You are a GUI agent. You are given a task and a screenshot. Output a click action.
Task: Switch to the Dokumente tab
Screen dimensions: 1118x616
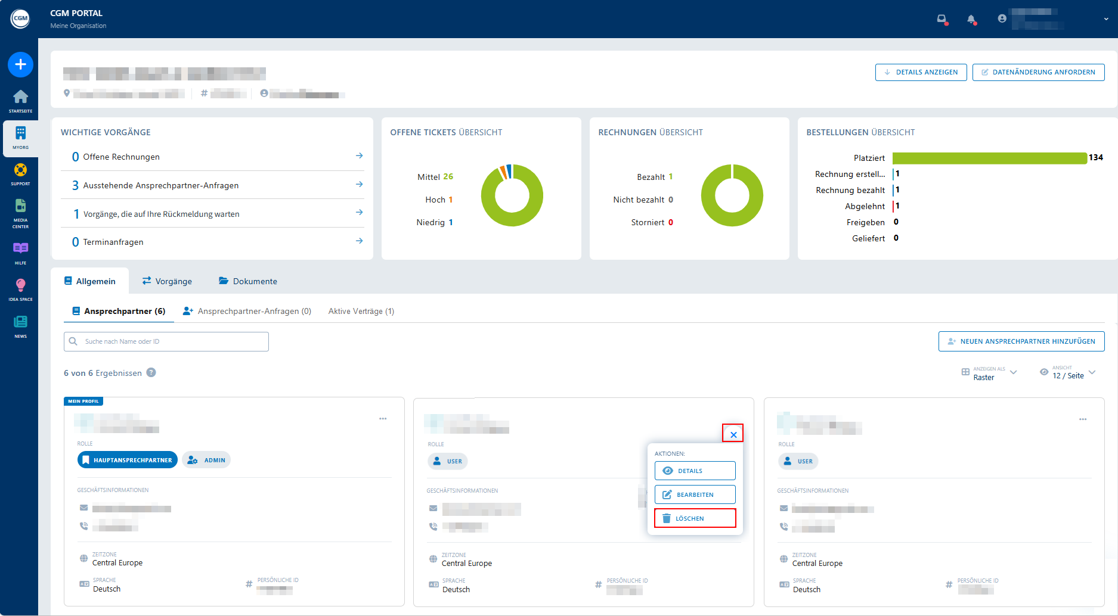pos(248,281)
